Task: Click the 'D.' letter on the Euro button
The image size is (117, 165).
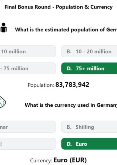Action: click(x=69, y=144)
